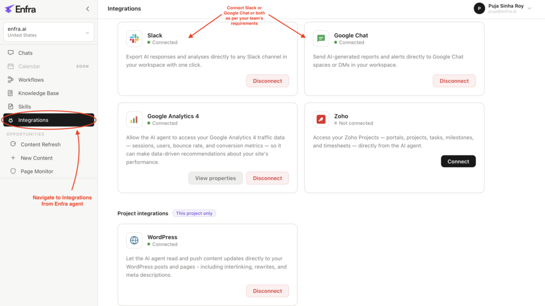
Task: Collapse the sidebar with the chevron arrow
Action: point(88,9)
